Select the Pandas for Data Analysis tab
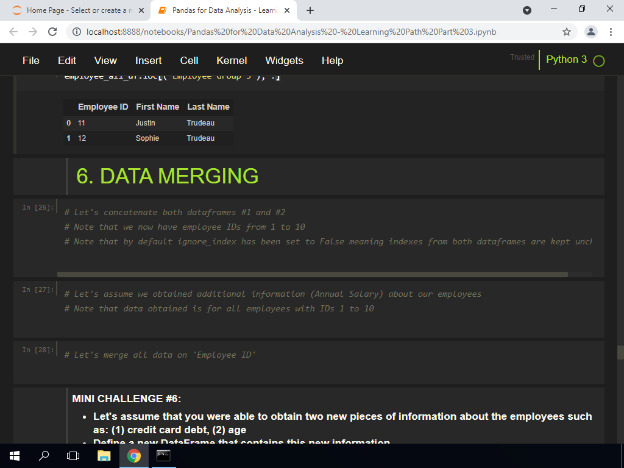Screen dimensions: 624x468 click(x=224, y=10)
